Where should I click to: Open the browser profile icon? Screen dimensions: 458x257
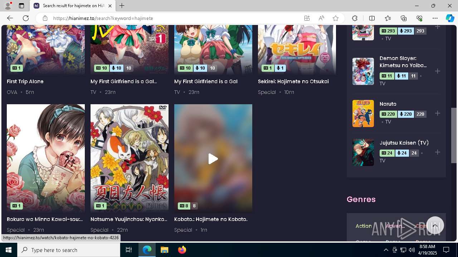coord(8,6)
